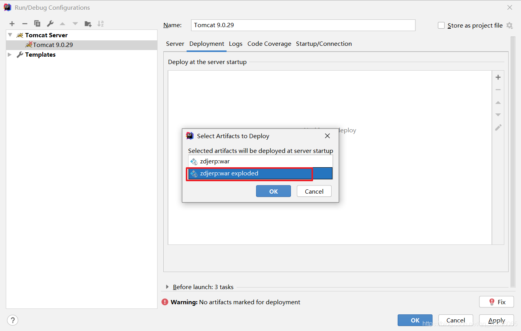Move deployment artifact up arrow

[x=498, y=102]
